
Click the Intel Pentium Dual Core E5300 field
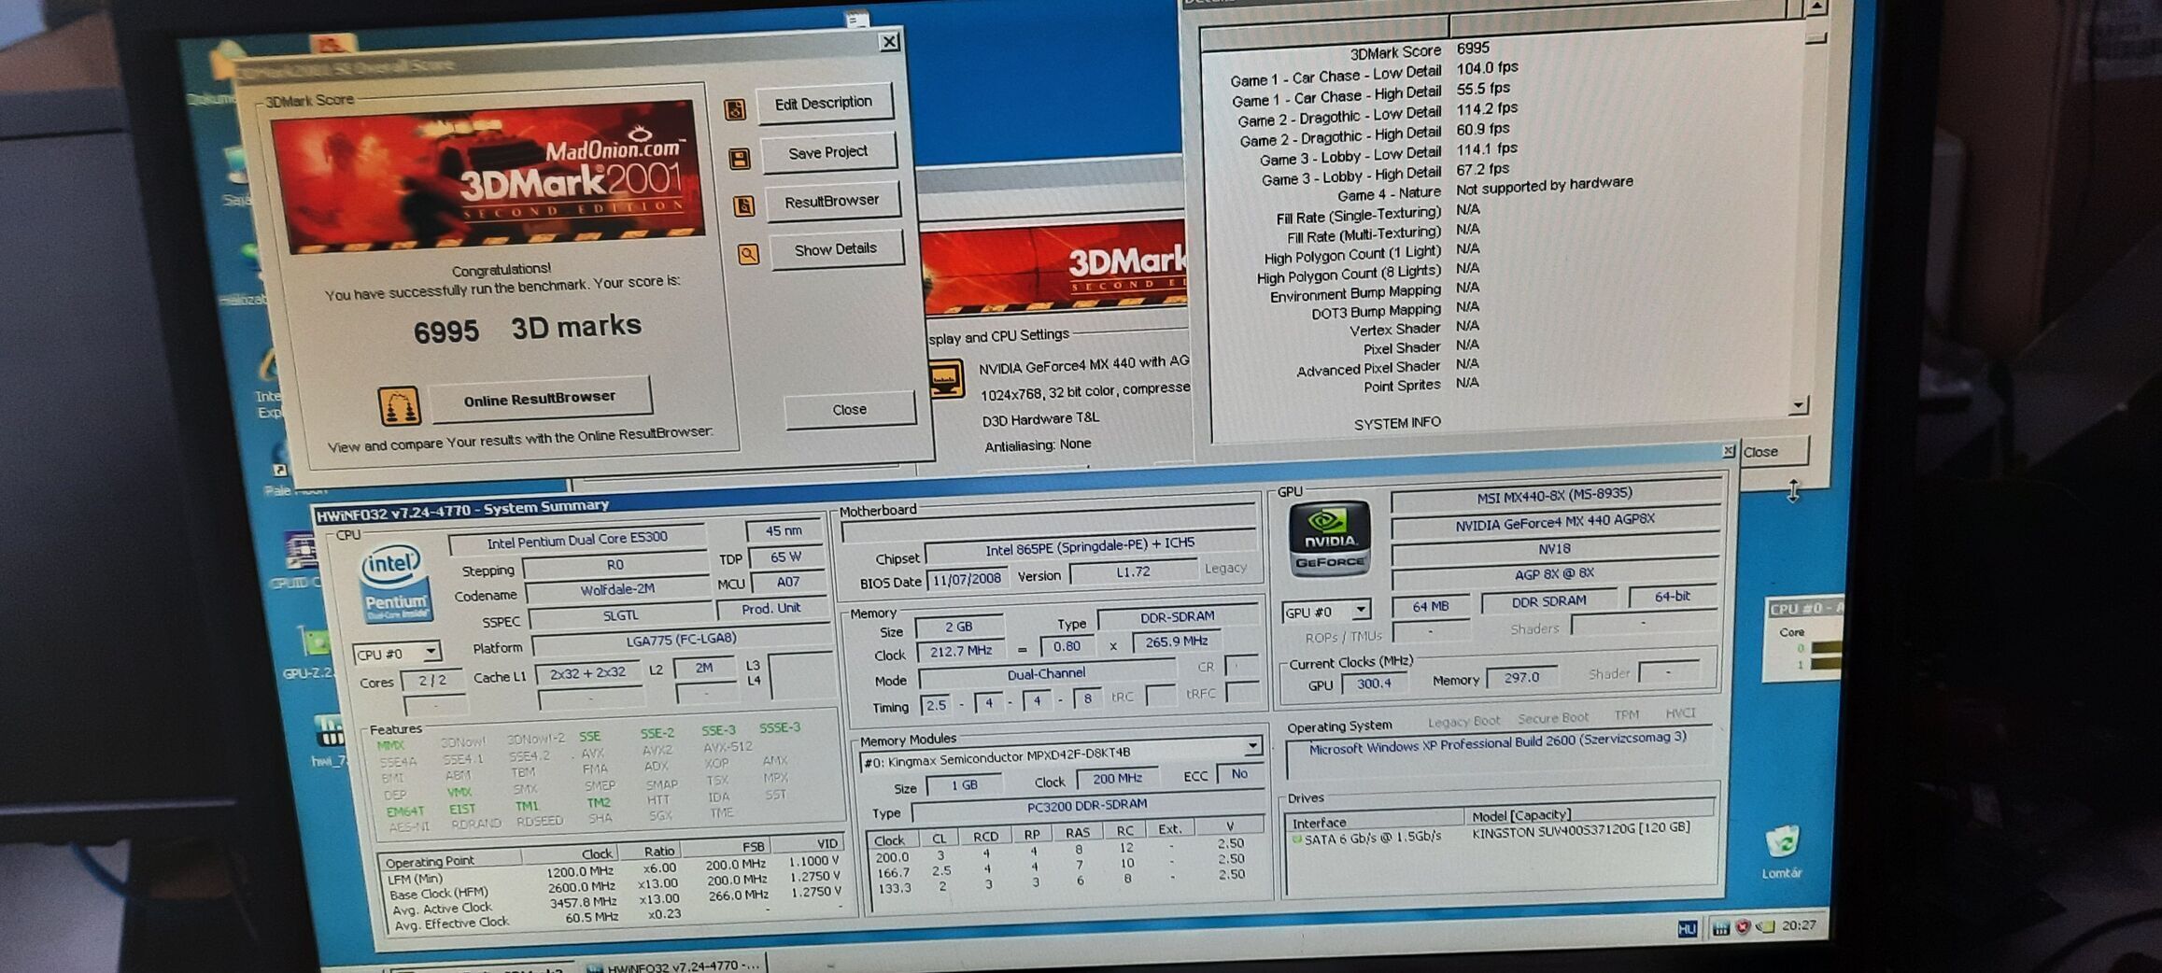(x=576, y=539)
